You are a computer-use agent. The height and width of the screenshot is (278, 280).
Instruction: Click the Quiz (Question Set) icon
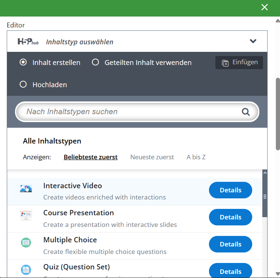click(x=26, y=269)
